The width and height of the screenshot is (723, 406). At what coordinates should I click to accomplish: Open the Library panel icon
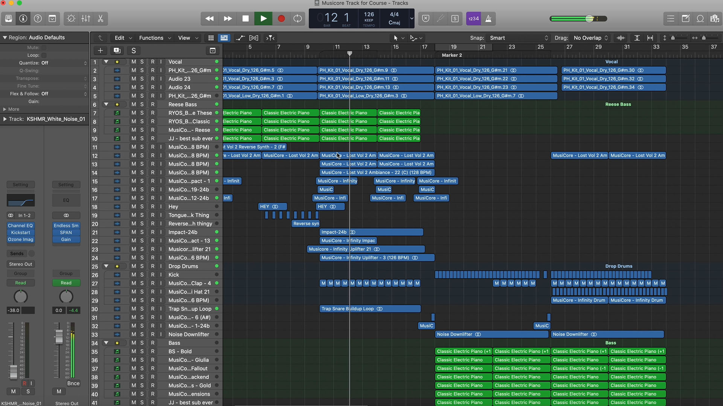coord(8,18)
